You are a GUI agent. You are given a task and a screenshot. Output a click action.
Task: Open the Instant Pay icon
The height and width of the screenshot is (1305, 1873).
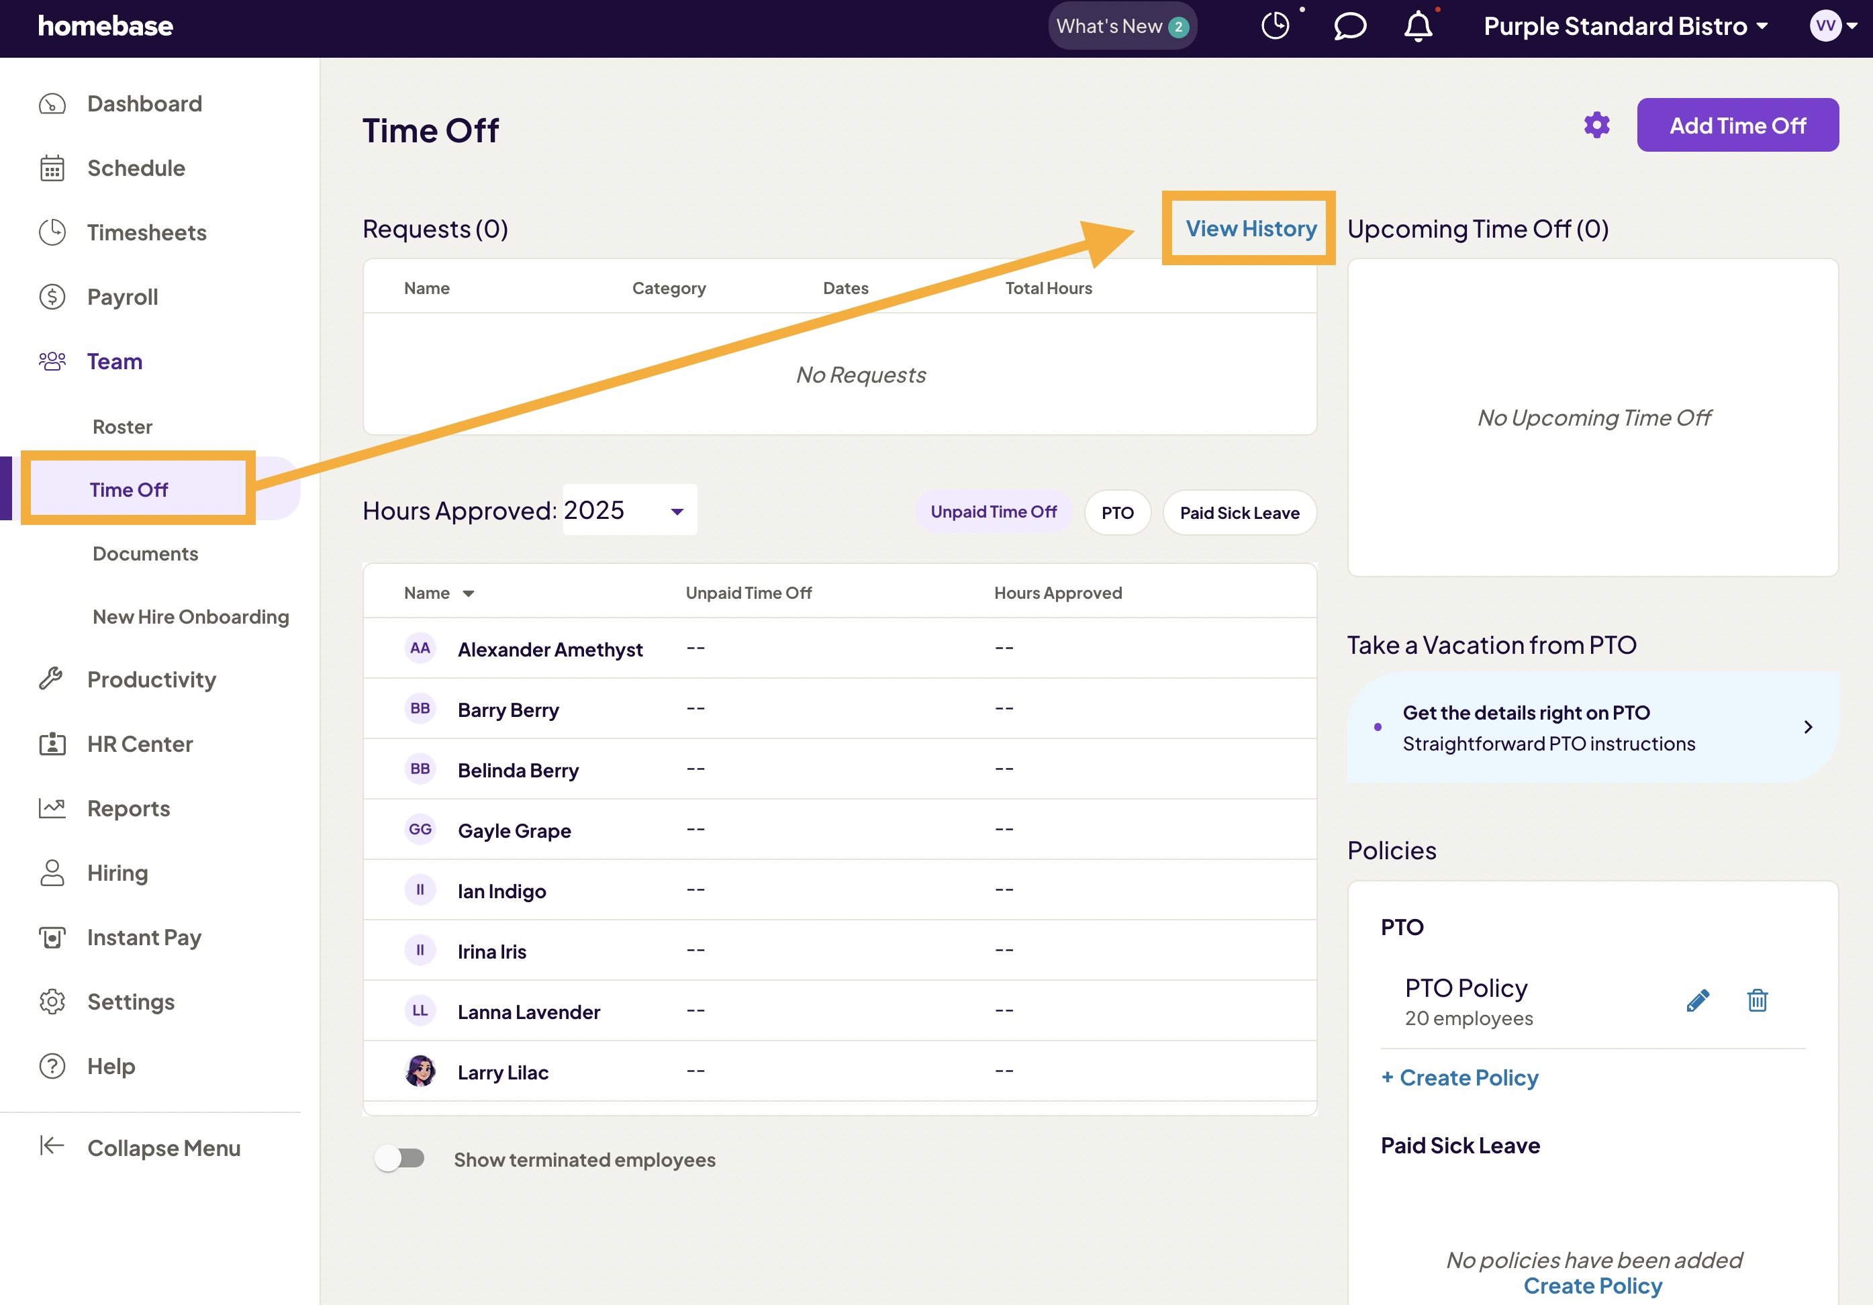pos(52,937)
